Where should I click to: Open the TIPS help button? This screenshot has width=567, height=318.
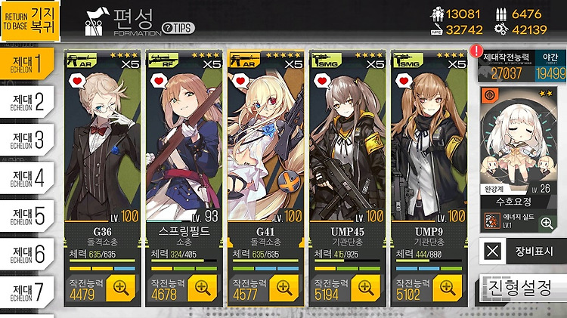(178, 28)
